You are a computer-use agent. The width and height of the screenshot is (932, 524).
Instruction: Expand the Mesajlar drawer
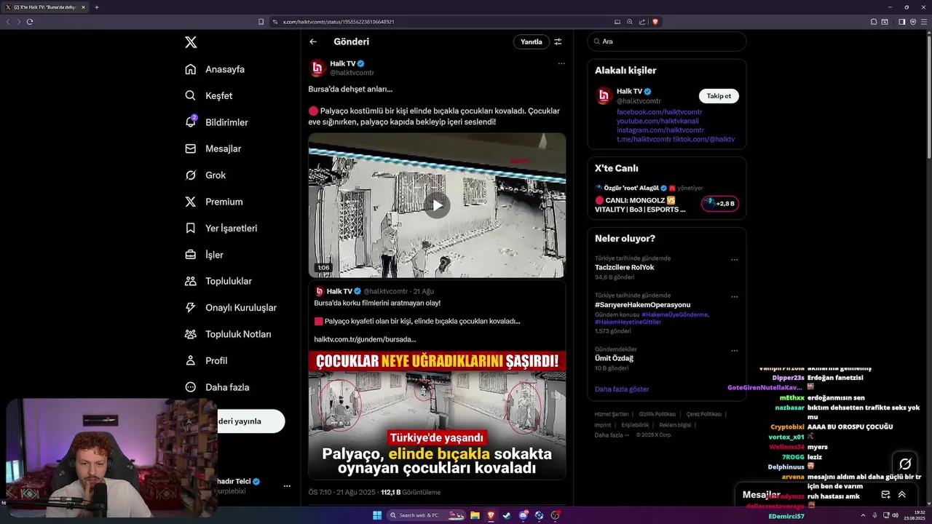901,495
